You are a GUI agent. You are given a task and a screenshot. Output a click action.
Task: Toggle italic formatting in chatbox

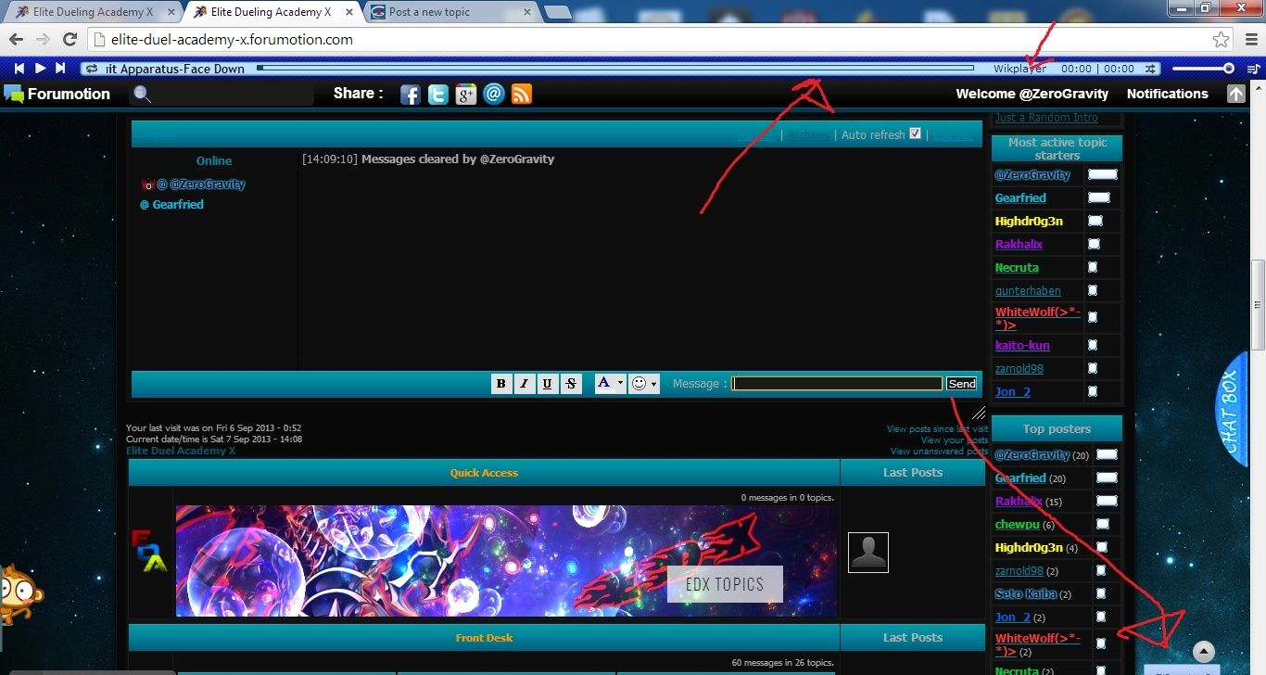[x=525, y=383]
